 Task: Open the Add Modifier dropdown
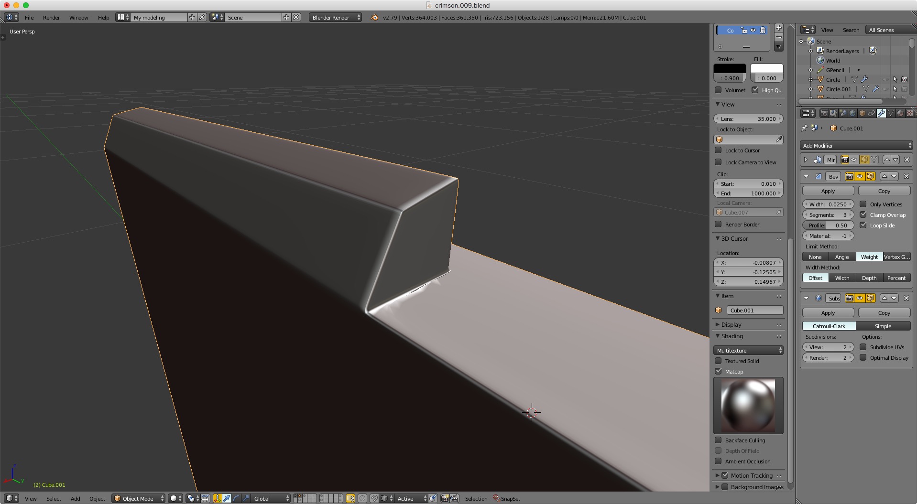pos(856,145)
